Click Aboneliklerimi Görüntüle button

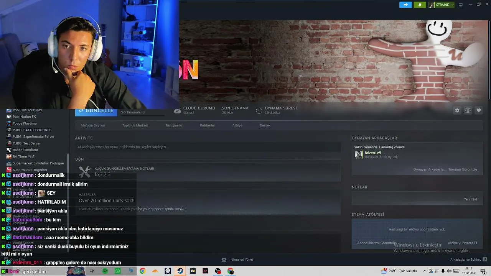[x=377, y=243]
